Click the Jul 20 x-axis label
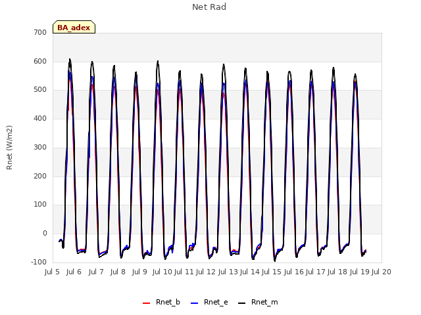The image size is (421, 315). click(x=382, y=272)
